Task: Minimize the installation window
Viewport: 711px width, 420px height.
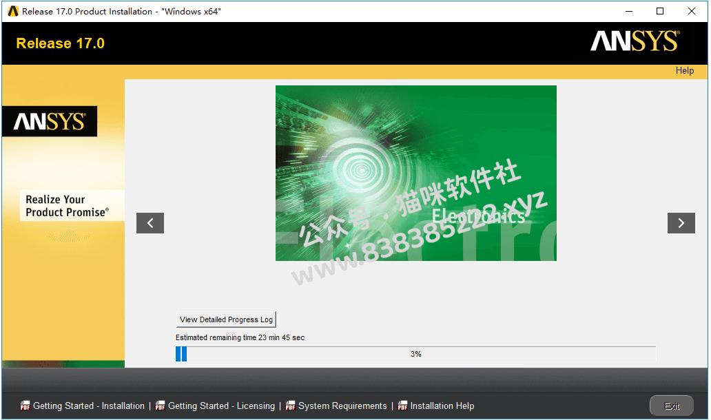Action: tap(628, 11)
